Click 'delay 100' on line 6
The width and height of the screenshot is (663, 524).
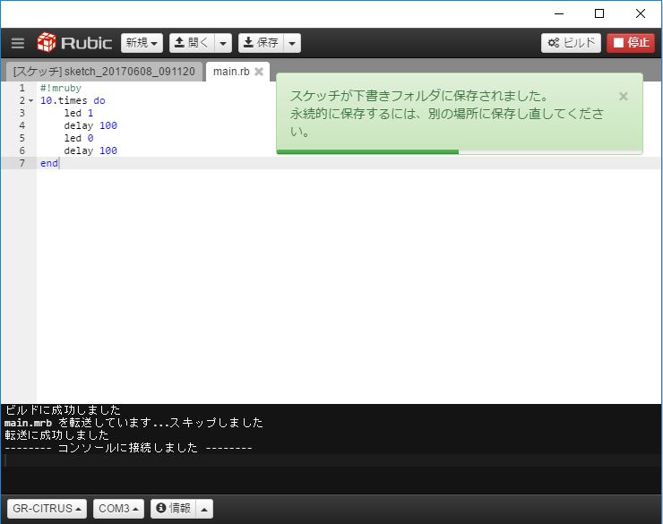[x=90, y=150]
